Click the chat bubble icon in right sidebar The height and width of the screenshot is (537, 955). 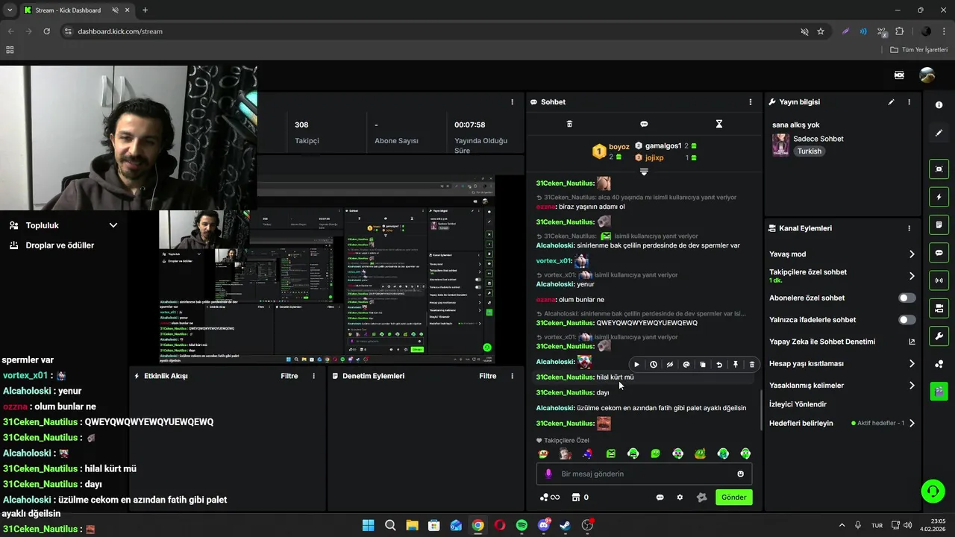coord(939,253)
